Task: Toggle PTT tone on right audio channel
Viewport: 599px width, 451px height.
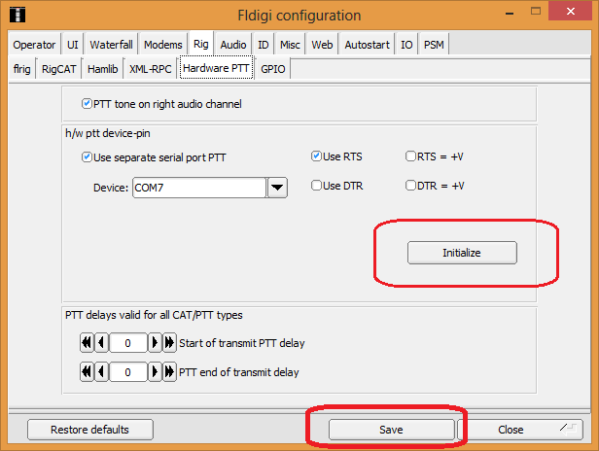Action: (88, 104)
